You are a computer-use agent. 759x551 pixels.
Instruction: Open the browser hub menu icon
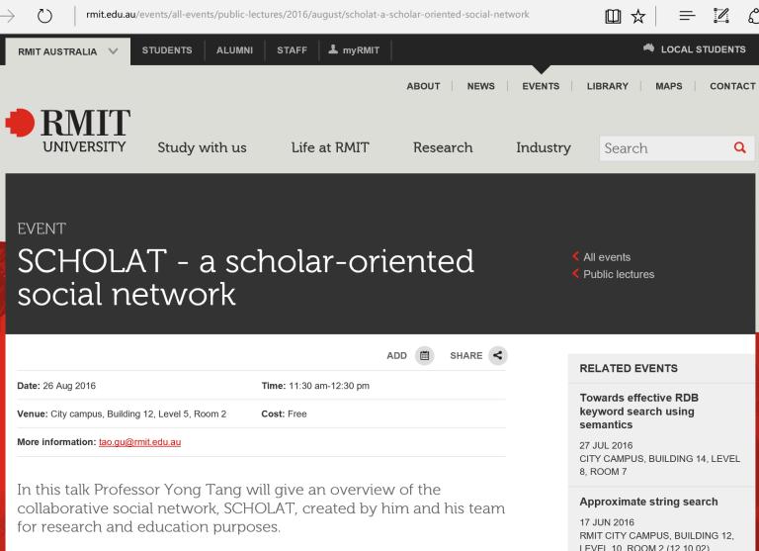point(688,16)
